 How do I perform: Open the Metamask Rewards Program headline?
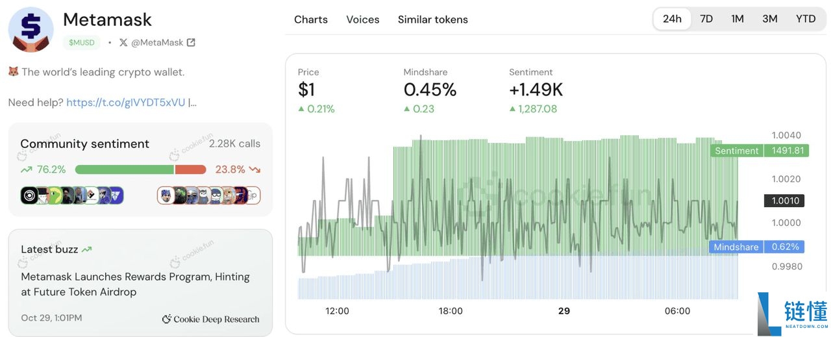tap(135, 284)
